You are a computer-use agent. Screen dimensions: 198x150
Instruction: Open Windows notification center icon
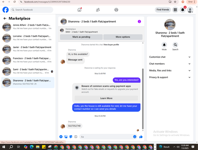pyautogui.click(x=193, y=147)
